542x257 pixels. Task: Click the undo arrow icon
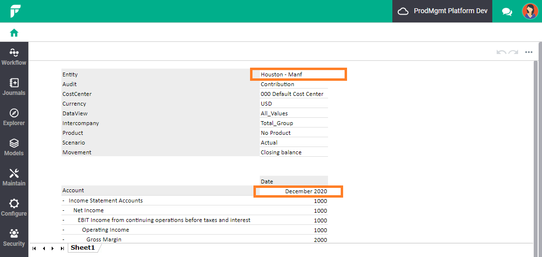pos(501,52)
